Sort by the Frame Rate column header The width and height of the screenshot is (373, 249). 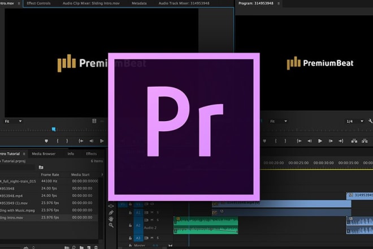pyautogui.click(x=50, y=175)
